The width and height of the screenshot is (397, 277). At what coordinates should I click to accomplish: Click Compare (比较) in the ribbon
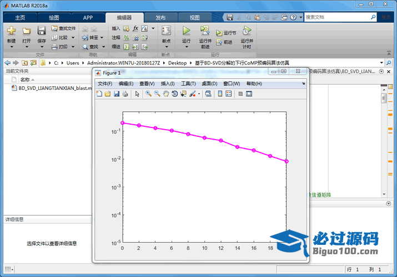pos(60,37)
